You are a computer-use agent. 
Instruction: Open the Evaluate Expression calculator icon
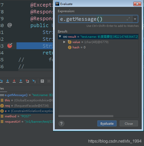42,81
